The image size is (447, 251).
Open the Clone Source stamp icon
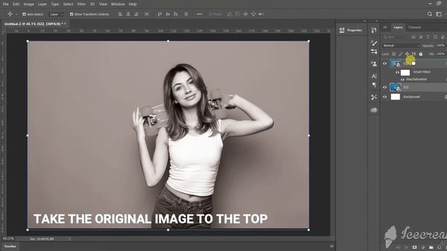coord(374,63)
